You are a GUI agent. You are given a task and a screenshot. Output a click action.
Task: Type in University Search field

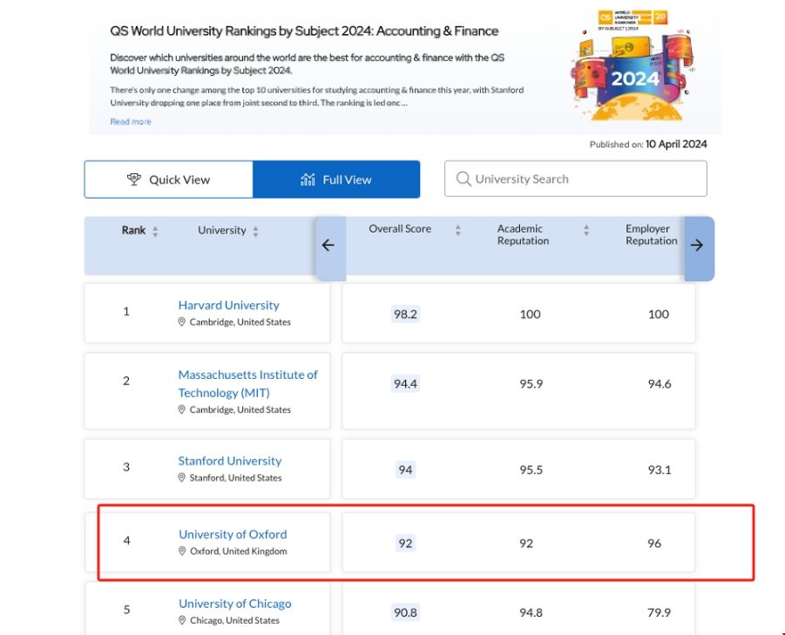(x=584, y=179)
